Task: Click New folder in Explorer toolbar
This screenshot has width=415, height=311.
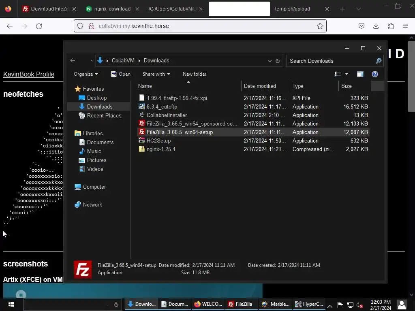Action: click(195, 74)
